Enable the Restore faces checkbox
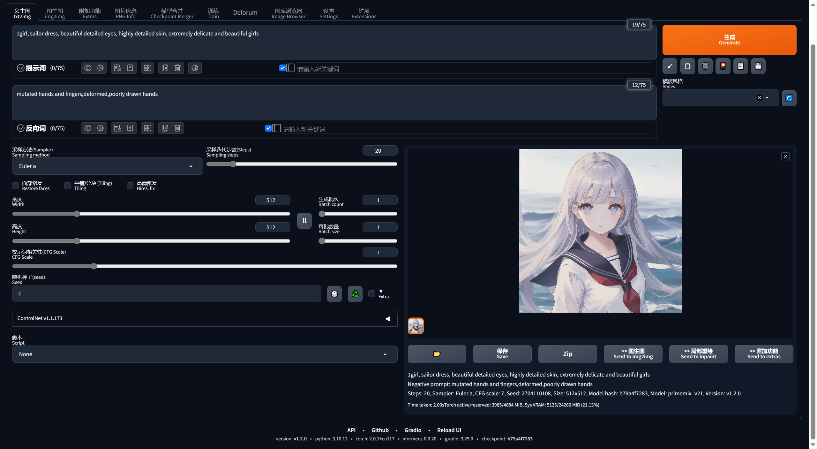Screen dimensions: 817x449 (x=15, y=186)
